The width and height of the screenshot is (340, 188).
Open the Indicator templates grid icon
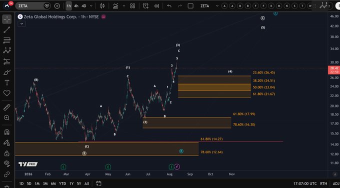[132, 6]
